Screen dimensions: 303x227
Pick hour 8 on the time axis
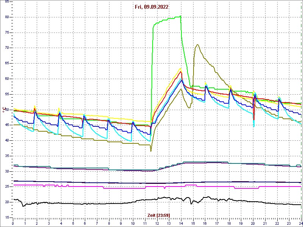pyautogui.click(x=109, y=223)
